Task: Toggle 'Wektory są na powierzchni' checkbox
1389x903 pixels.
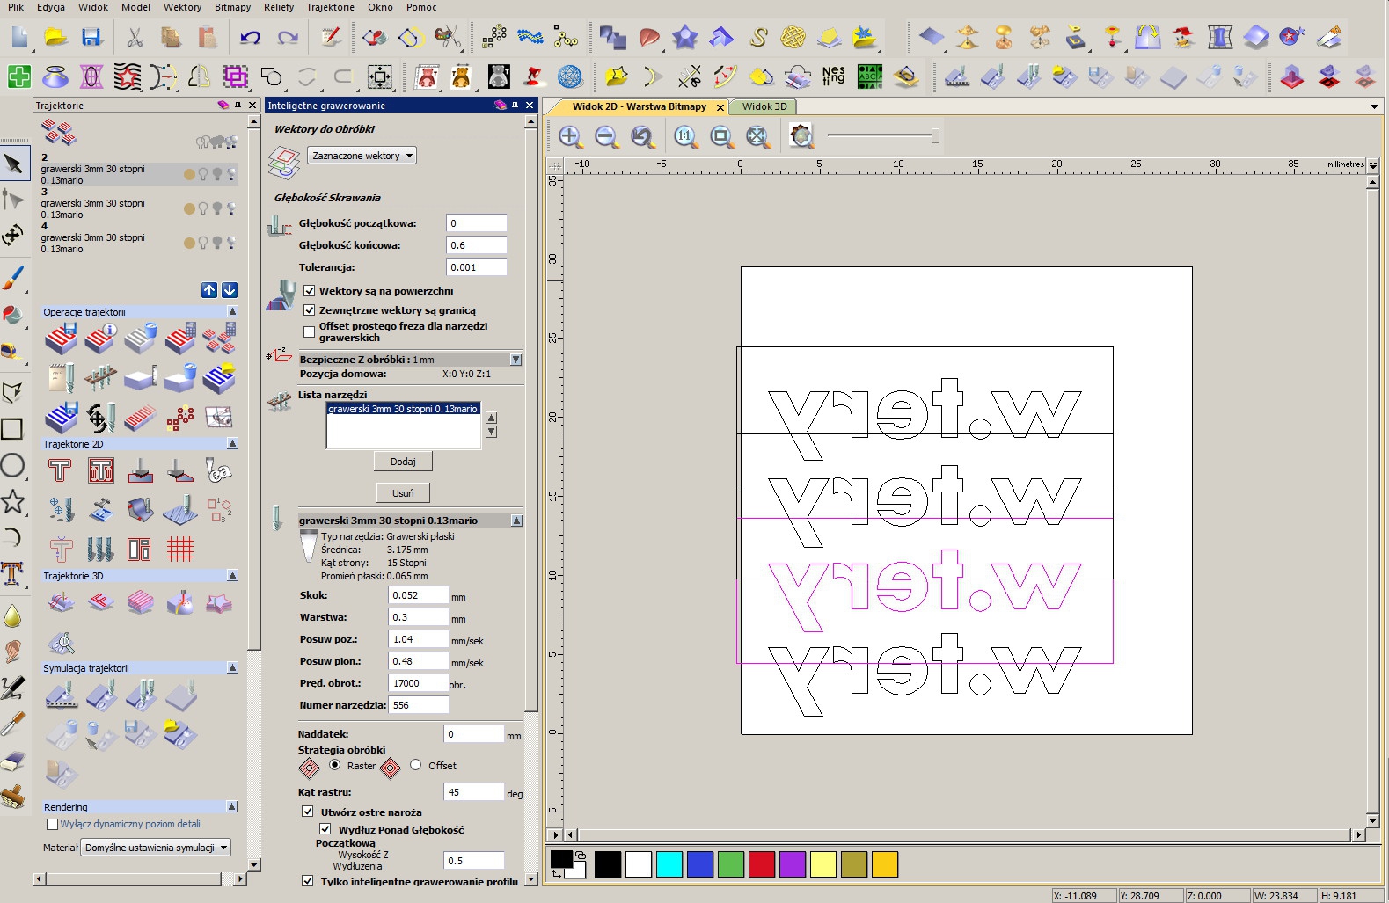Action: tap(310, 291)
